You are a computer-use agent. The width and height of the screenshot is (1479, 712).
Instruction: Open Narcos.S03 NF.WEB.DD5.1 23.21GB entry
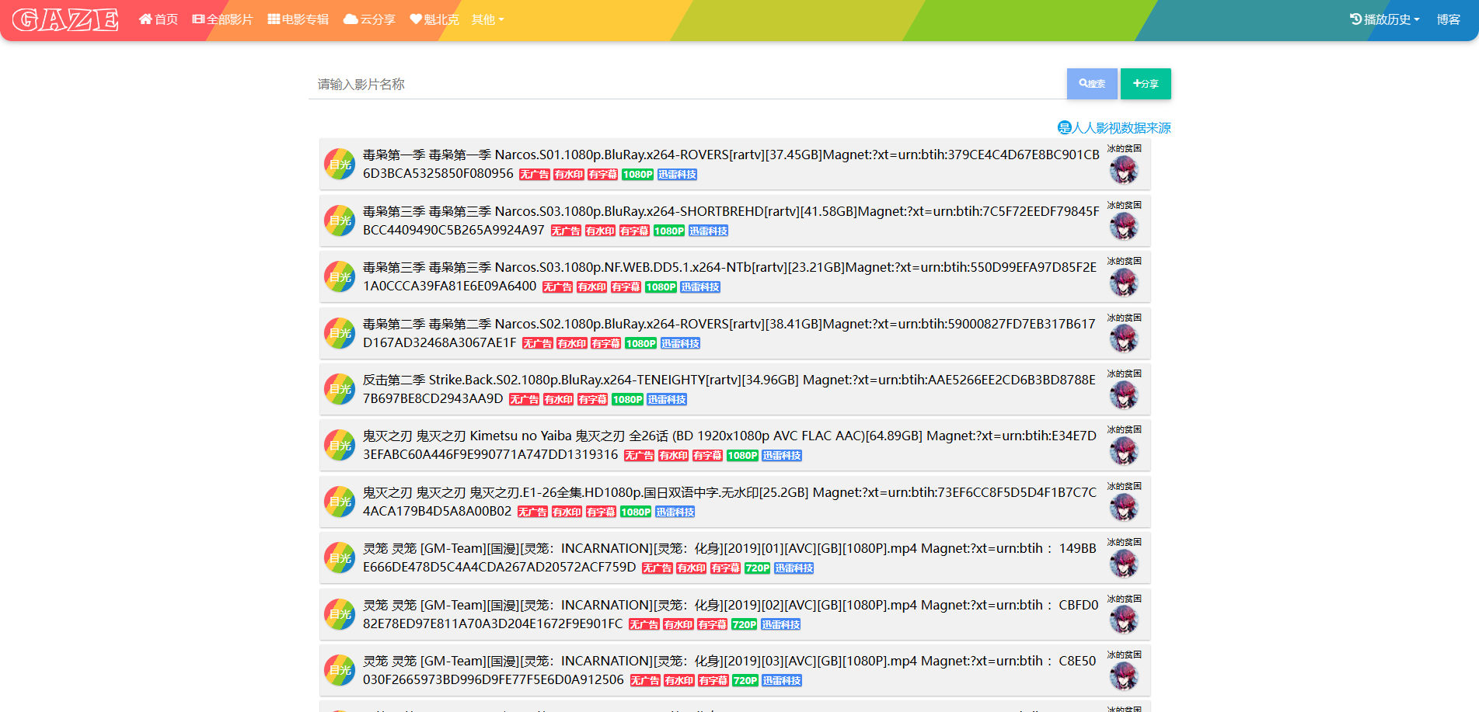click(730, 276)
